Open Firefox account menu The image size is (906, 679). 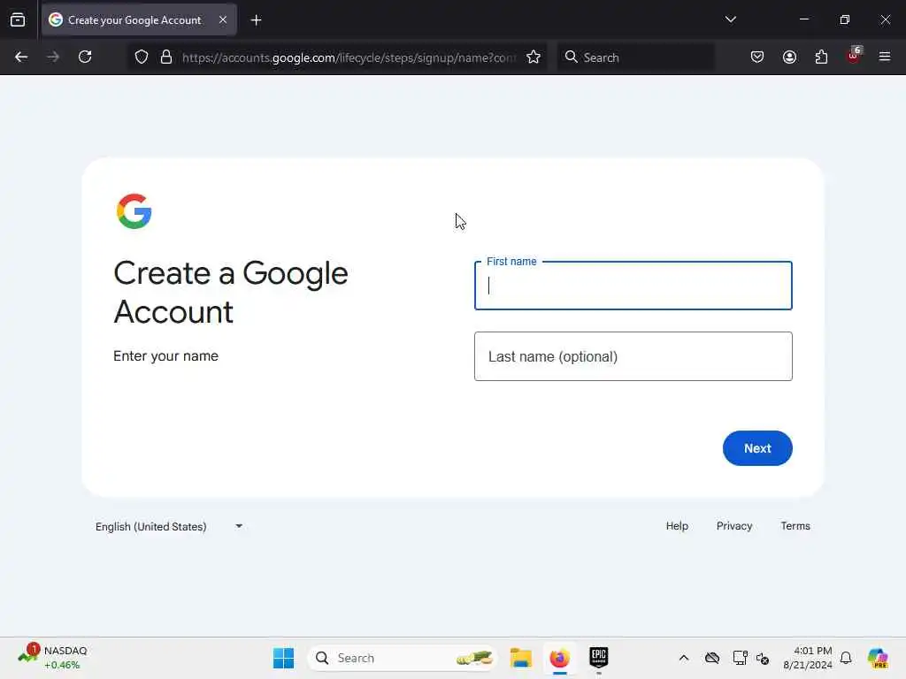(789, 57)
